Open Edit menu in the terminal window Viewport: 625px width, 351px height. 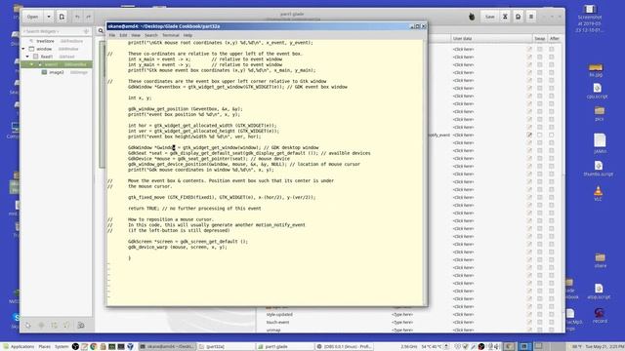point(123,35)
